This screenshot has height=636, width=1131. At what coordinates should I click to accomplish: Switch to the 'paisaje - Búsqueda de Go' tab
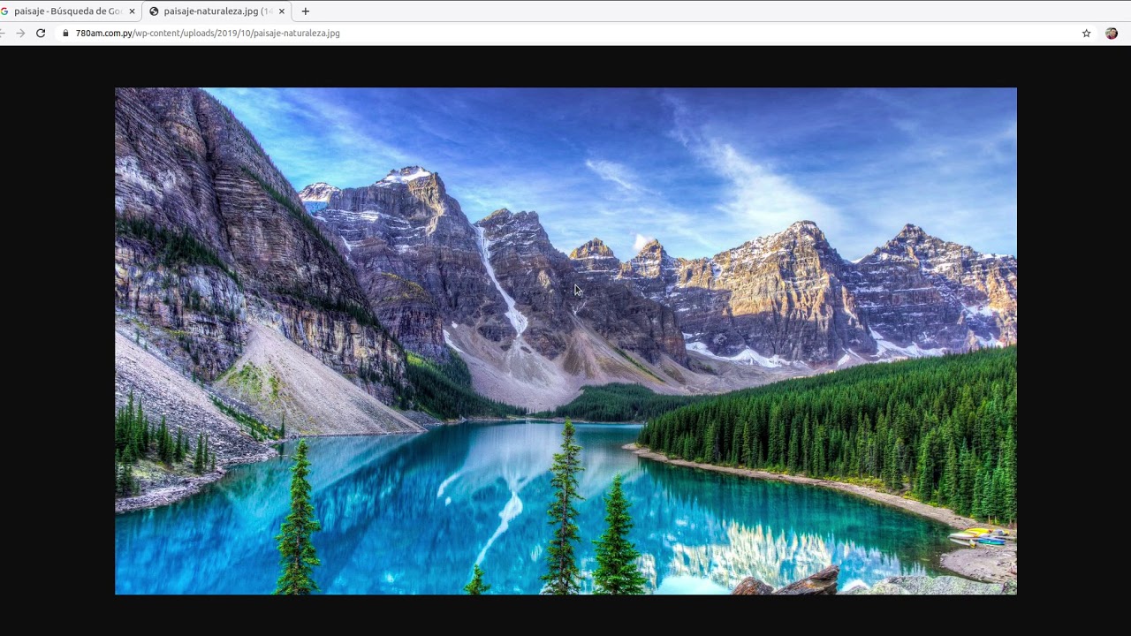[68, 11]
